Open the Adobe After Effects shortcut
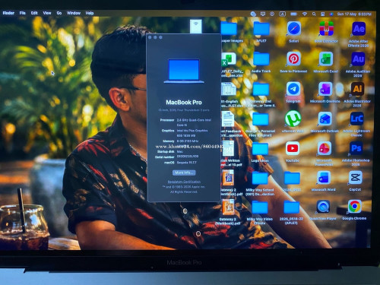The image size is (380, 285). click(x=359, y=29)
